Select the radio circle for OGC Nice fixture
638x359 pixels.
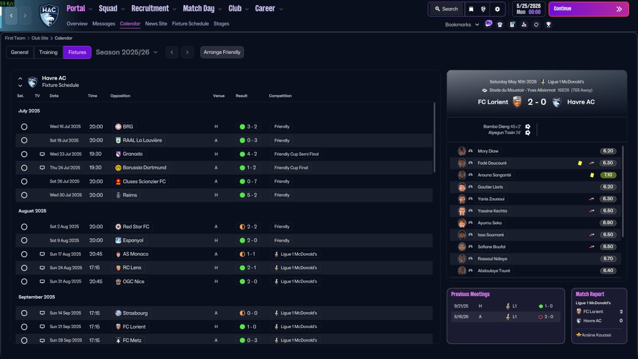[24, 282]
